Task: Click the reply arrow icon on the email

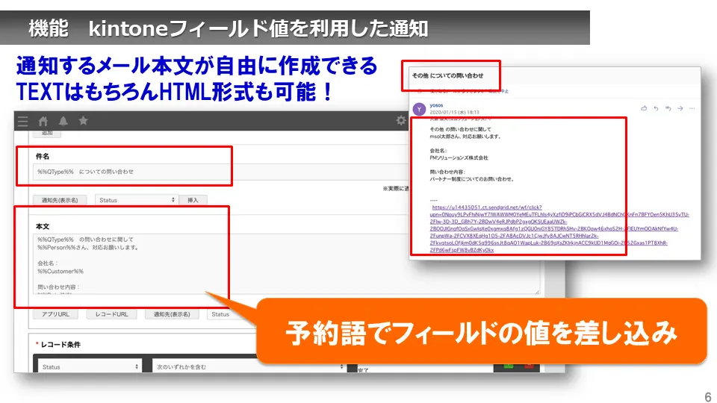Action: (656, 108)
